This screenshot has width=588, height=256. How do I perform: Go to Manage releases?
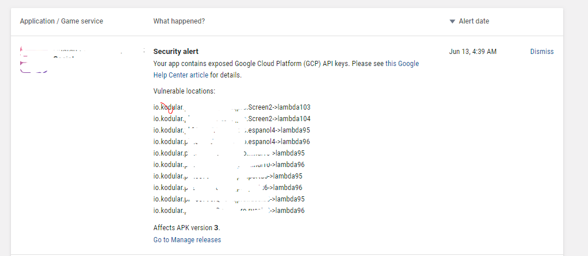187,240
